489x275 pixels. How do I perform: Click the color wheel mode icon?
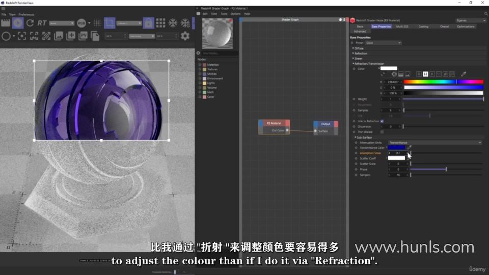click(x=394, y=74)
